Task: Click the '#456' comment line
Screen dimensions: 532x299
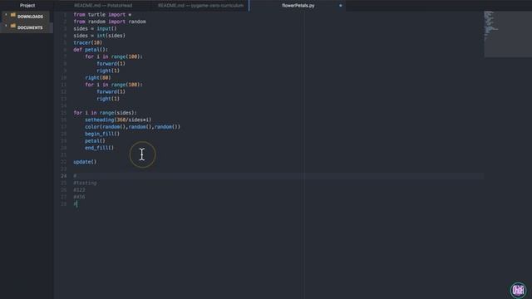Action: pyautogui.click(x=79, y=197)
